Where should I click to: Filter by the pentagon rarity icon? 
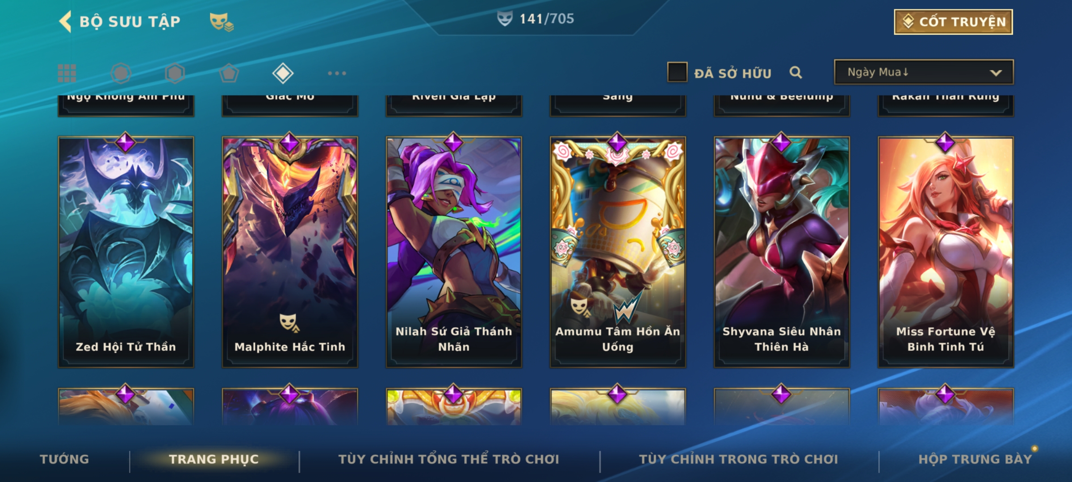pyautogui.click(x=229, y=73)
